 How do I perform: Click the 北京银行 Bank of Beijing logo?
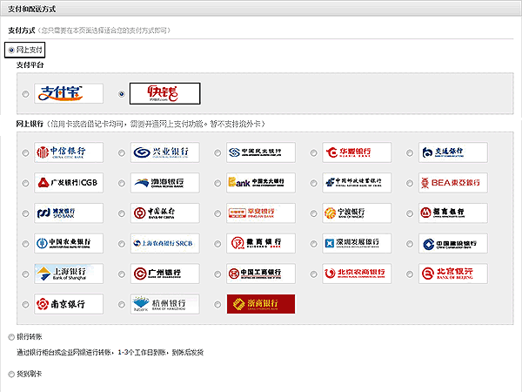453,274
